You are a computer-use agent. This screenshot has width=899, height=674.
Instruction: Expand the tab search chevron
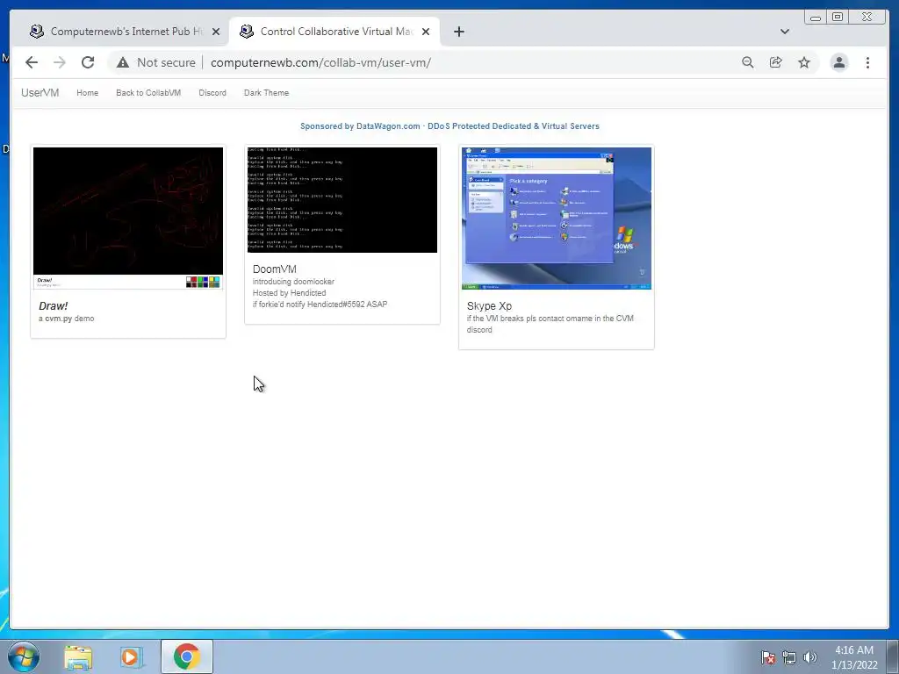(x=785, y=32)
